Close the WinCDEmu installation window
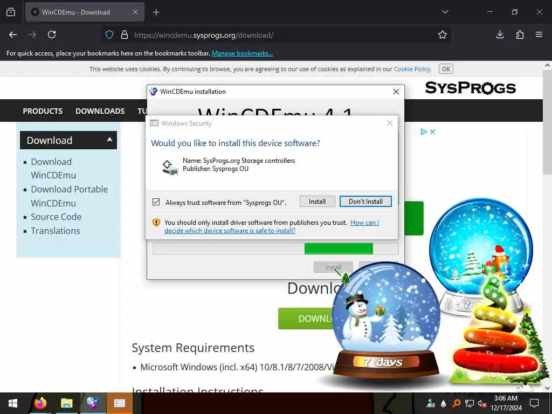Image resolution: width=552 pixels, height=414 pixels. point(396,92)
